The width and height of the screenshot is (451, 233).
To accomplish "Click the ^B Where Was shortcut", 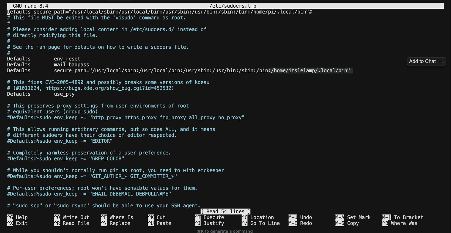I will point(400,223).
